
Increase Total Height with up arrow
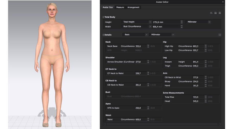(182, 21)
